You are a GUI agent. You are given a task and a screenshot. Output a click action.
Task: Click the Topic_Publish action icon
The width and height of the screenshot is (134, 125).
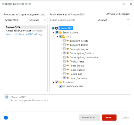68,70
